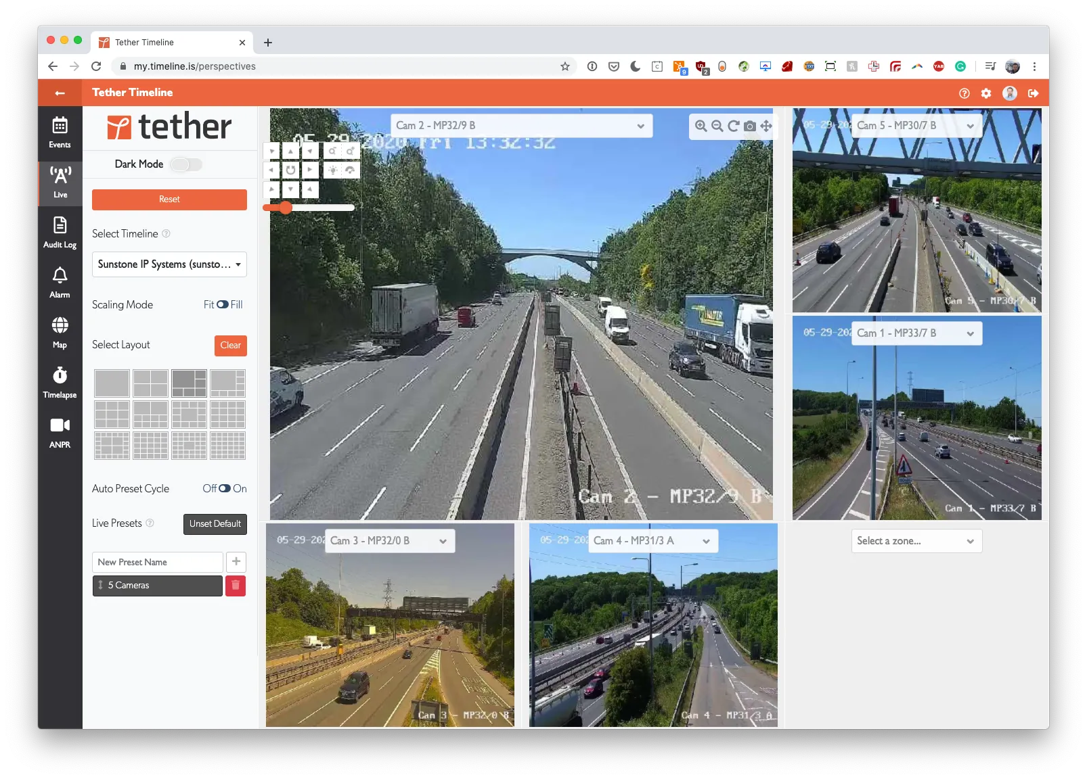The height and width of the screenshot is (779, 1087).
Task: Open the Select Timeline dropdown
Action: [x=169, y=264]
